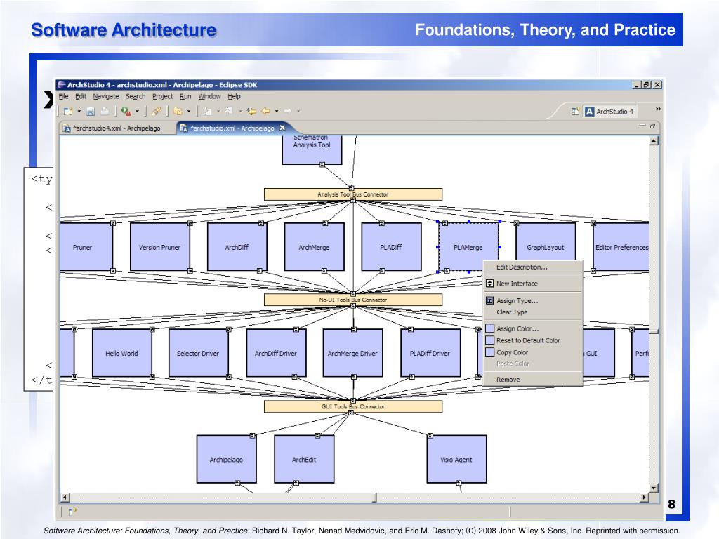Choose Copy Color from context menu
The height and width of the screenshot is (539, 719).
[x=534, y=352]
